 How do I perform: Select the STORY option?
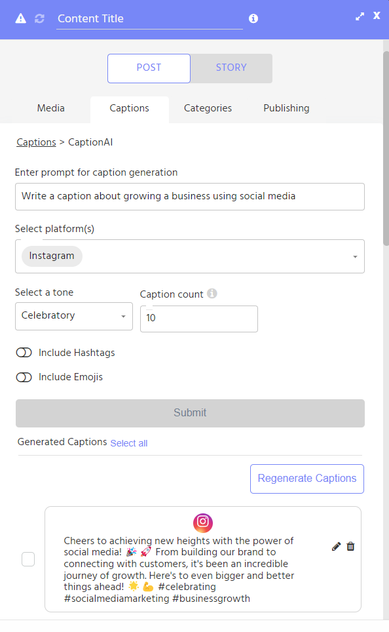[x=231, y=68]
